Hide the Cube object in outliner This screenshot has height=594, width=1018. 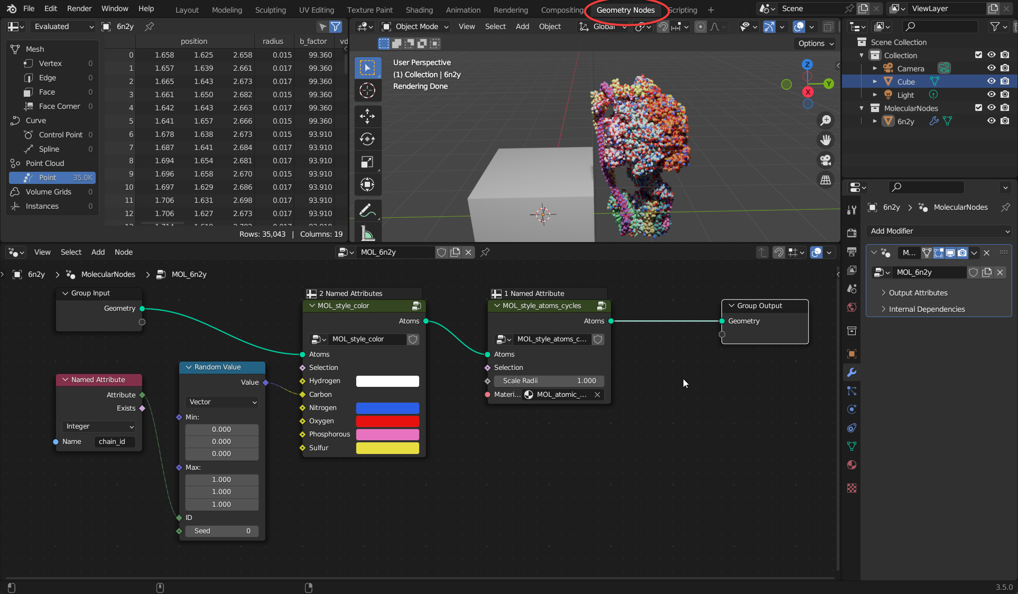pos(992,81)
